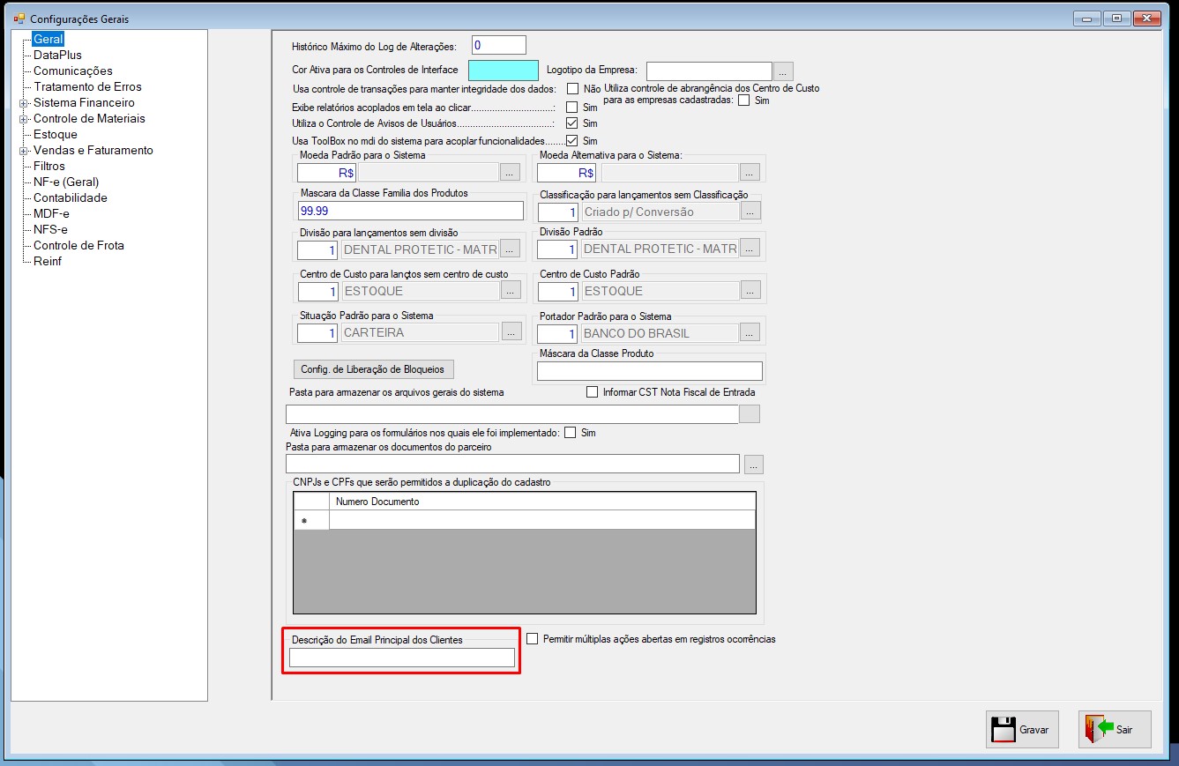
Task: Uncheck Utiliza o Controle de Avisos de Usuários
Action: tap(572, 123)
